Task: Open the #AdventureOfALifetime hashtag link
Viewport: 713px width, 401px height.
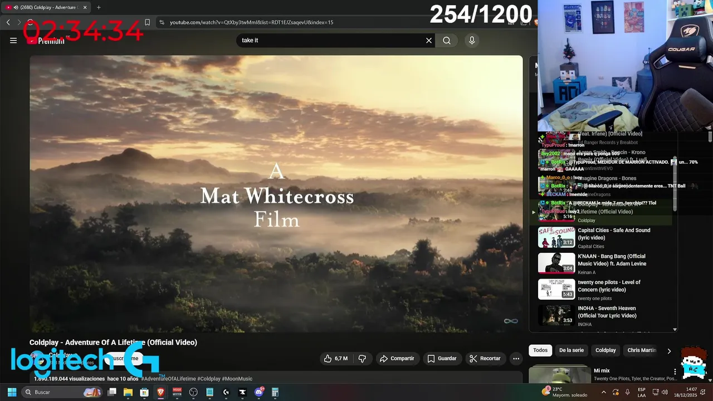Action: click(x=168, y=379)
